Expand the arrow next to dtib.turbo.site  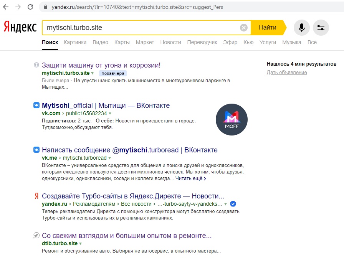81,244
